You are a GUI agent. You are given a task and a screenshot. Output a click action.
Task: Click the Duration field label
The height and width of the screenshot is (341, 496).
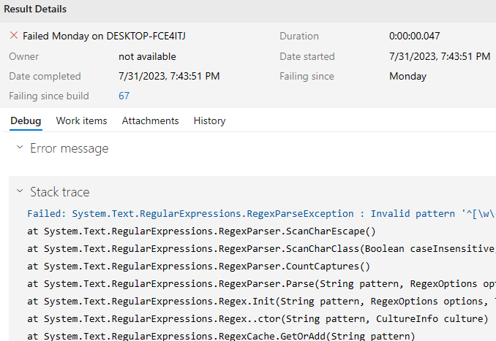299,36
